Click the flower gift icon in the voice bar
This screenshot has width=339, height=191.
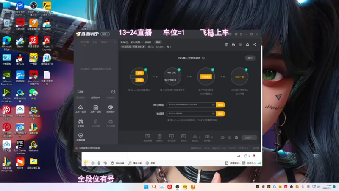[x=254, y=156]
